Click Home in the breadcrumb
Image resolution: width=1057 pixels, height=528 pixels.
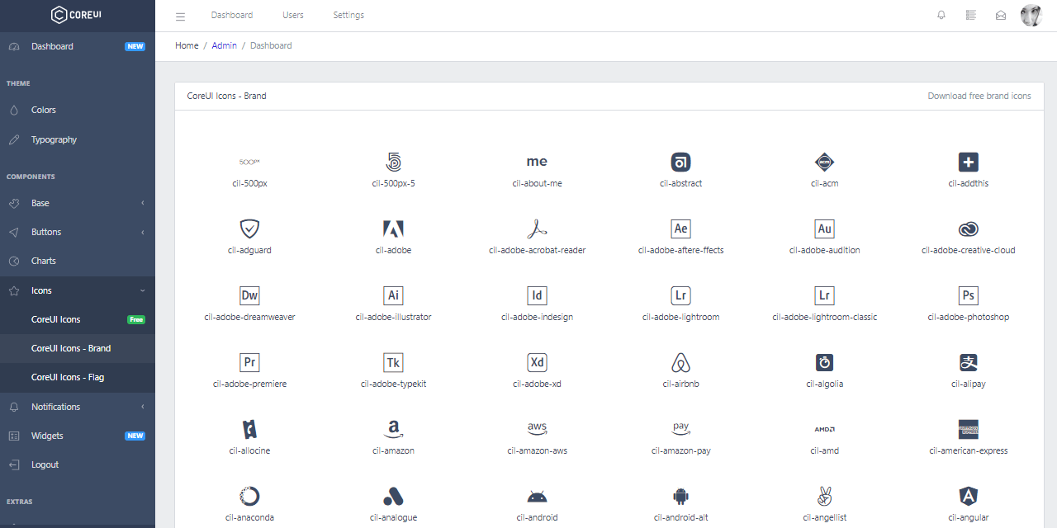click(x=187, y=45)
